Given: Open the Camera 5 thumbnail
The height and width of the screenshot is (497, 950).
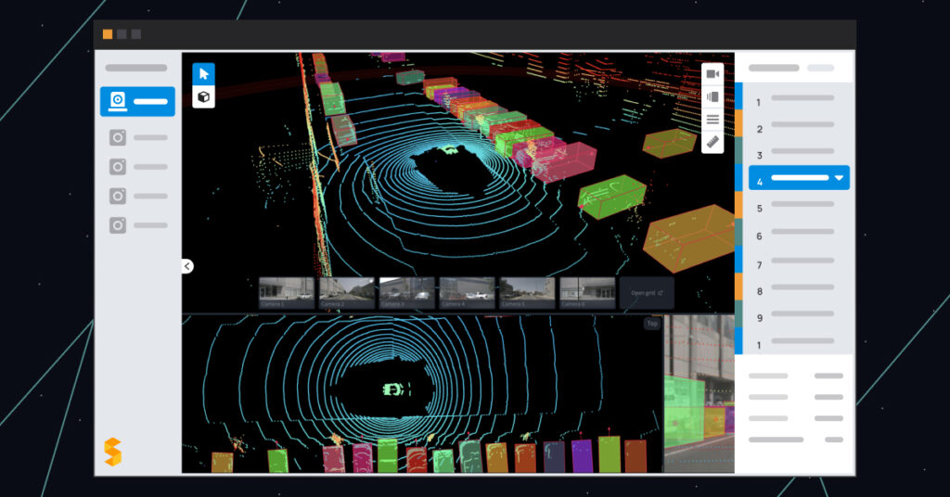Looking at the screenshot, I should tap(527, 294).
